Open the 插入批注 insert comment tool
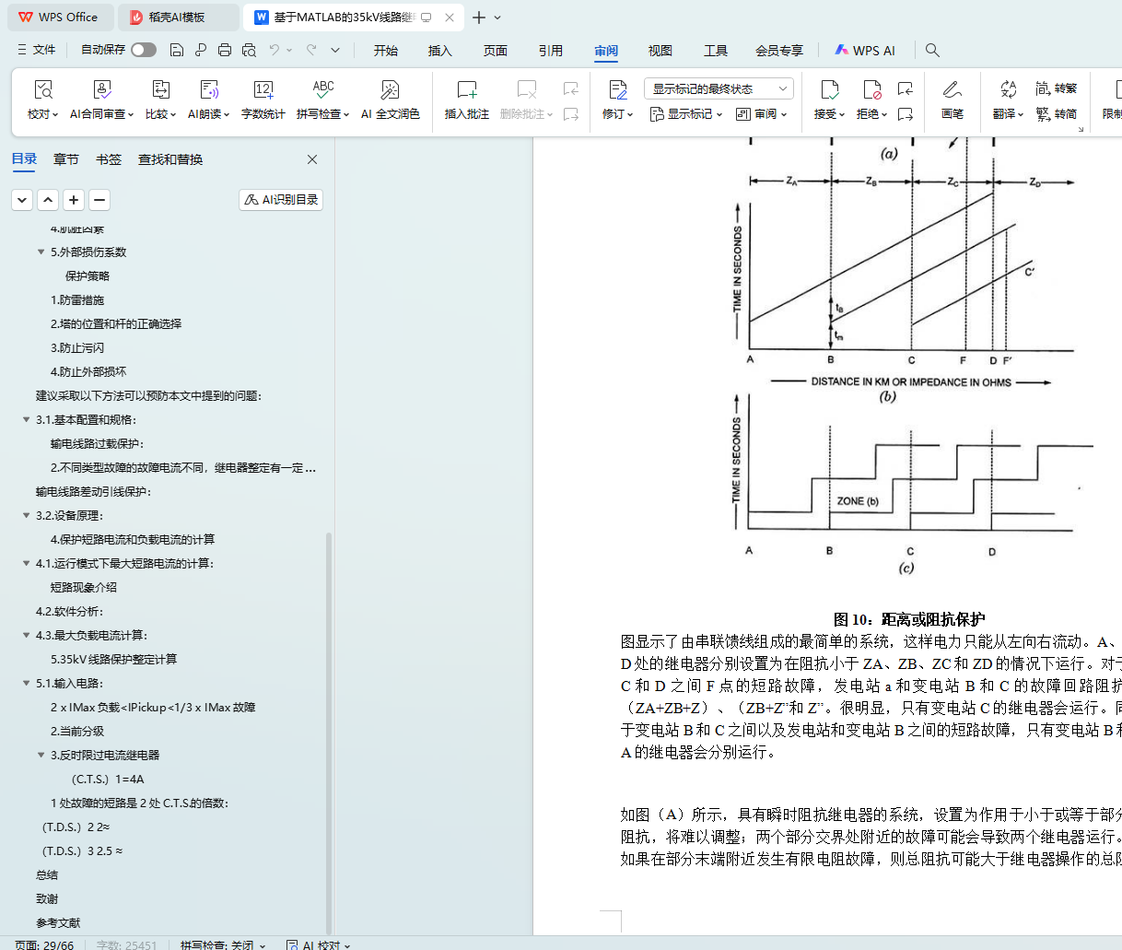The image size is (1122, 950). tap(466, 90)
